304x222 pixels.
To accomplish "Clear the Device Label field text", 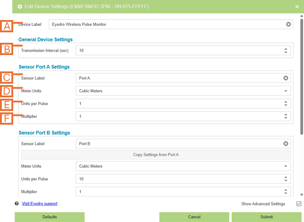I will click(289, 25).
